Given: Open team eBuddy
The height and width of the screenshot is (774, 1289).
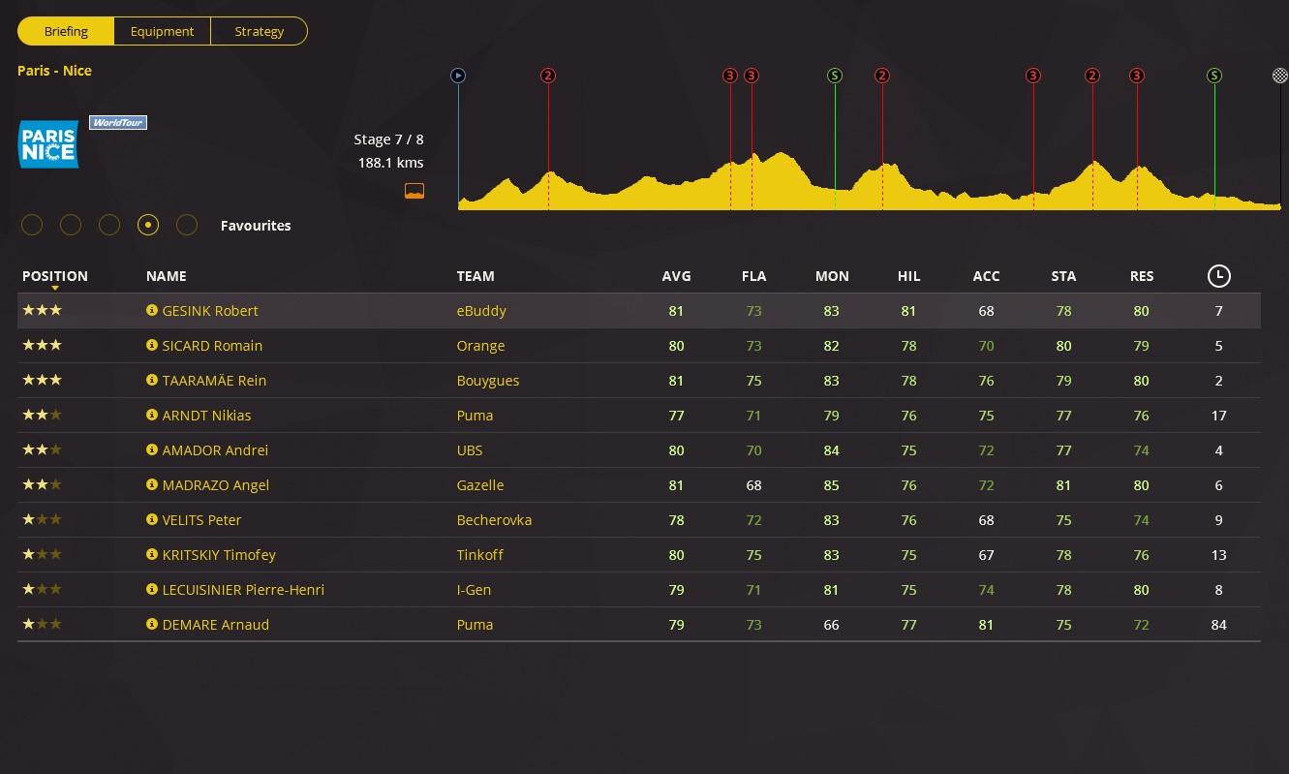Looking at the screenshot, I should click(x=481, y=311).
